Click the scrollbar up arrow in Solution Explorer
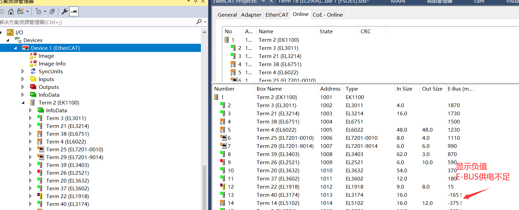This screenshot has height=210, width=519. 204,32
